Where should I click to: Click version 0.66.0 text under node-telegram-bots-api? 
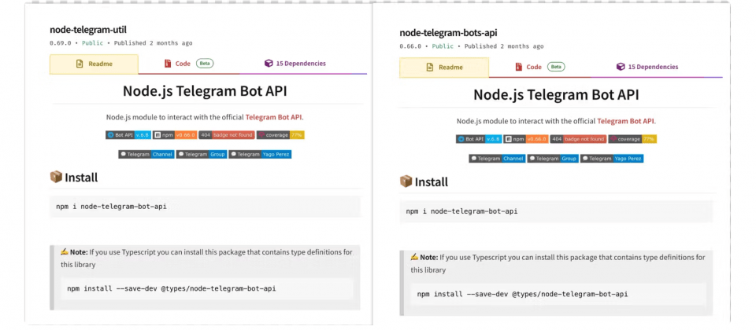(x=410, y=46)
